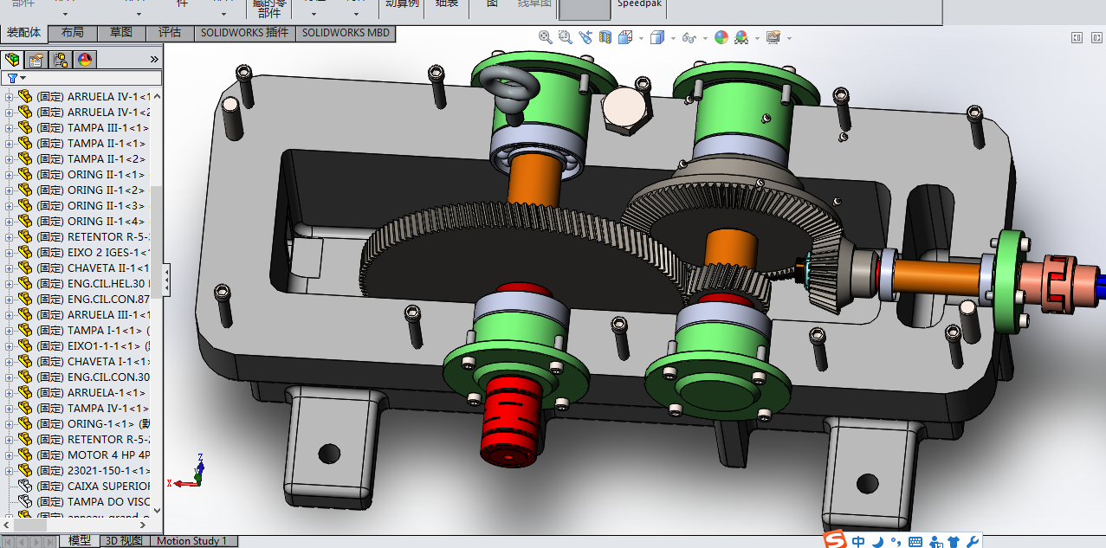
Task: Open the Hide/Show Items dropdown arrow
Action: pyautogui.click(x=704, y=38)
